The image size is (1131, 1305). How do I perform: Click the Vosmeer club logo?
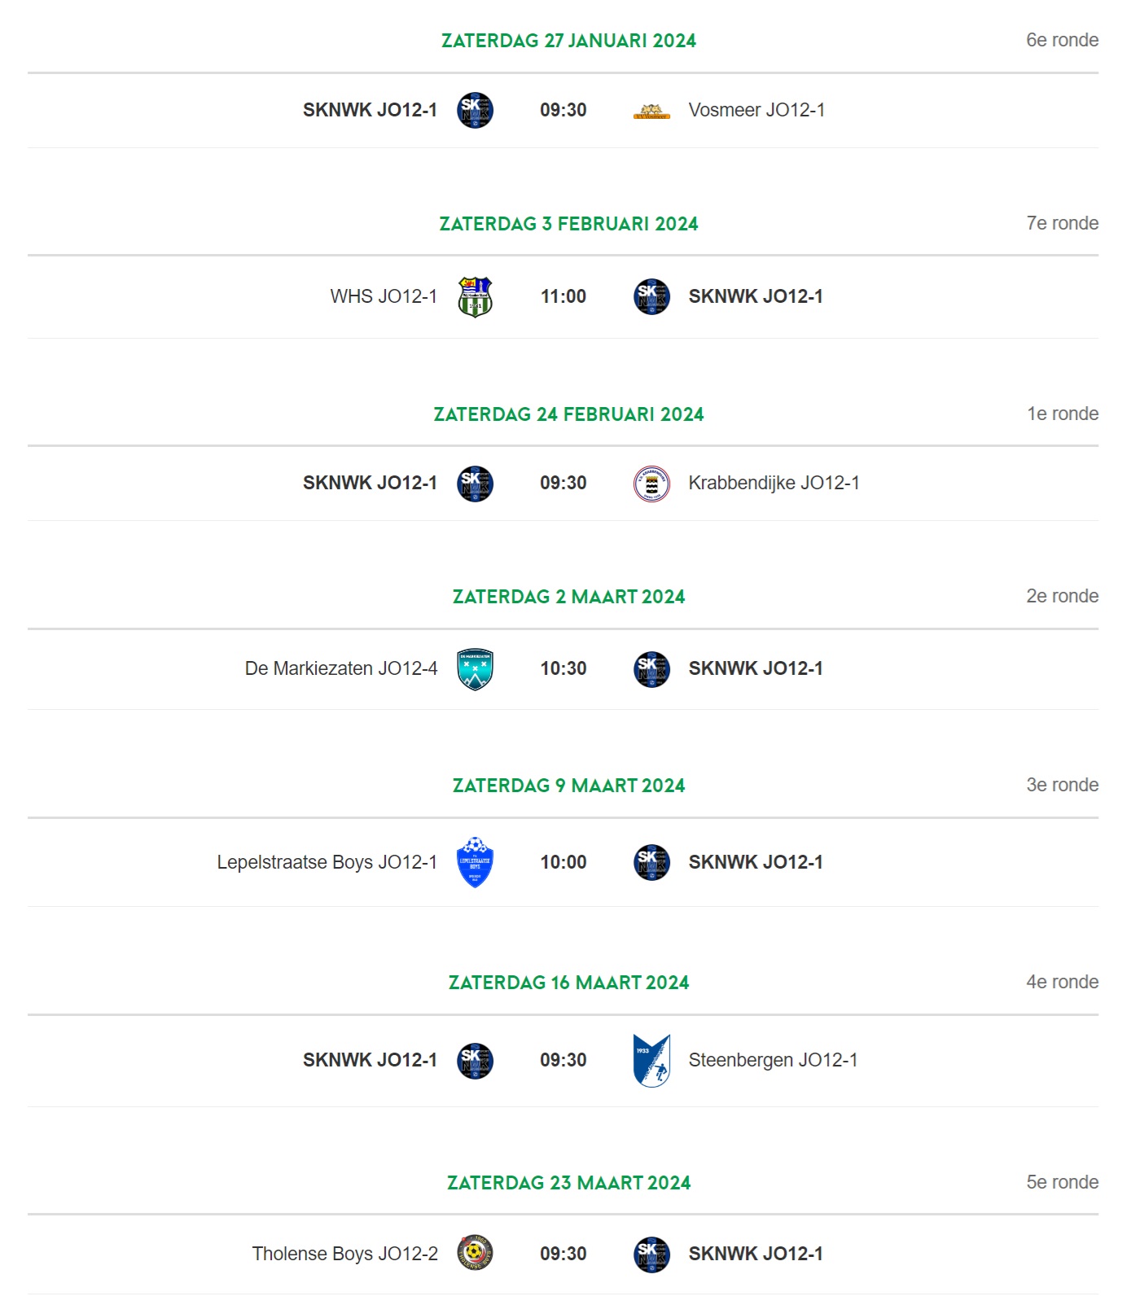coord(651,112)
